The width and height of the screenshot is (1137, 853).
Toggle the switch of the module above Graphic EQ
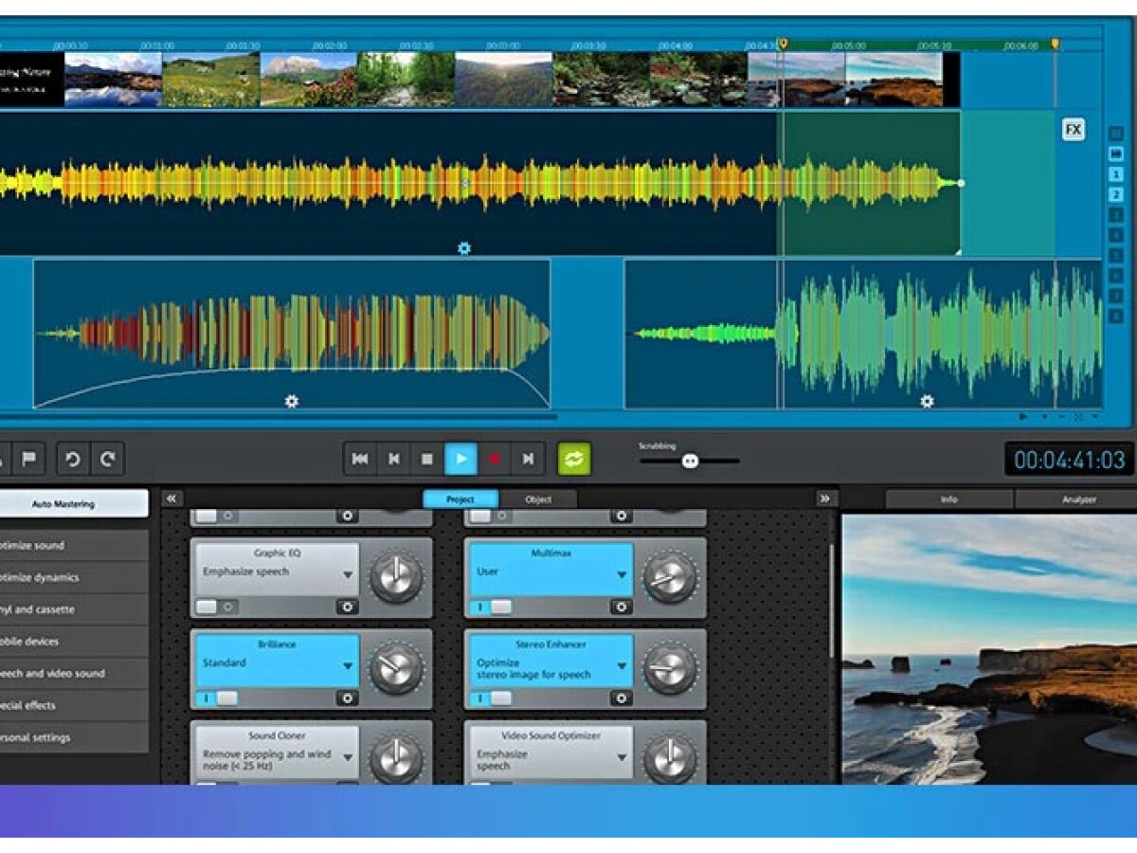click(217, 516)
